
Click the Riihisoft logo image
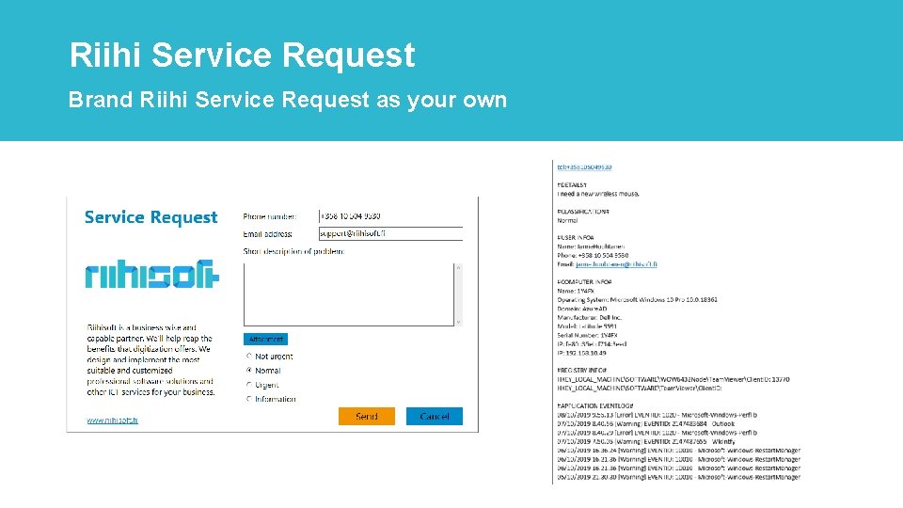point(152,274)
